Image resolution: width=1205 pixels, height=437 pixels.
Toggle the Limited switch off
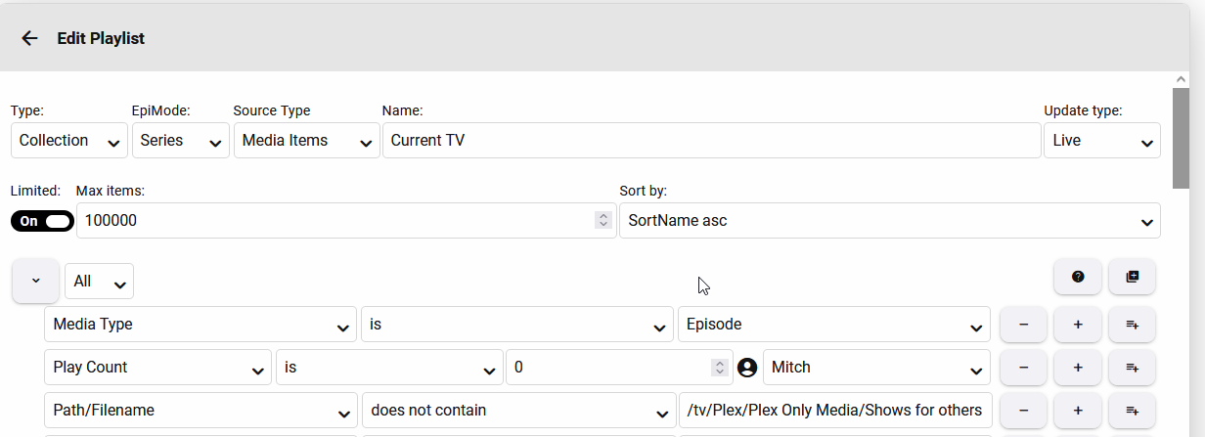(43, 221)
